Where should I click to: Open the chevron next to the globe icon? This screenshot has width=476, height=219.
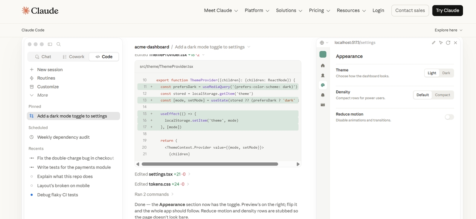(327, 43)
